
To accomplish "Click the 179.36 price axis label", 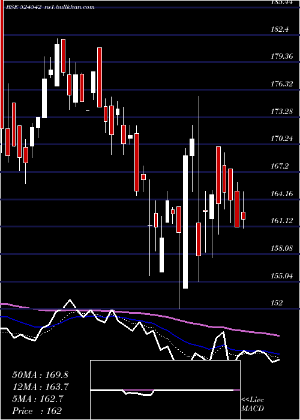I will tap(282, 56).
